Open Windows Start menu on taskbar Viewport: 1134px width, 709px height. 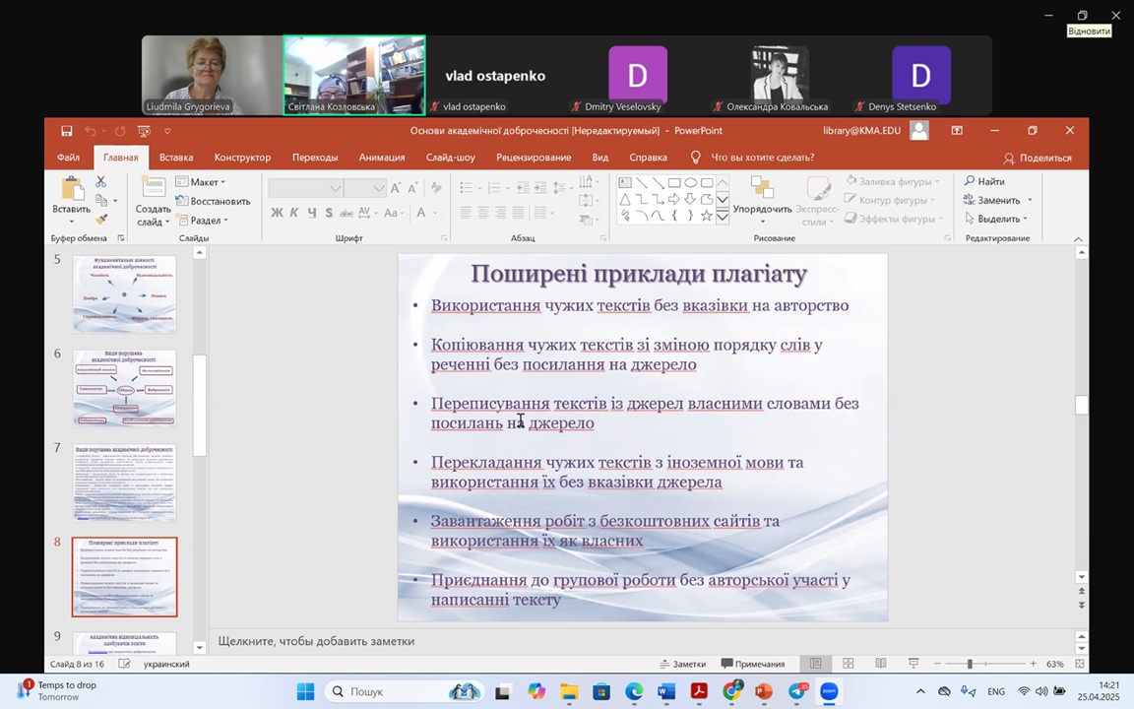coord(306,691)
